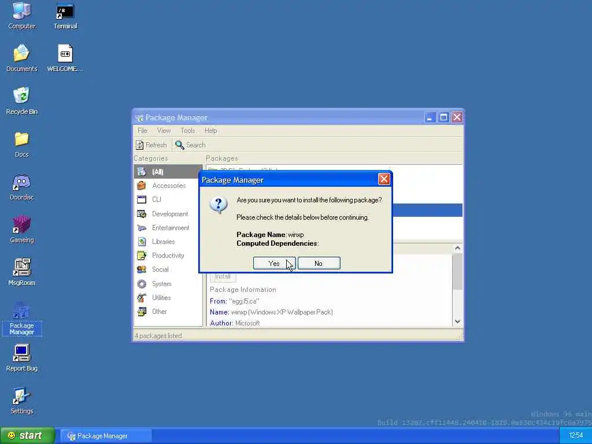Screen dimensions: 592x444
Task: Select the Other category
Action: pos(168,312)
